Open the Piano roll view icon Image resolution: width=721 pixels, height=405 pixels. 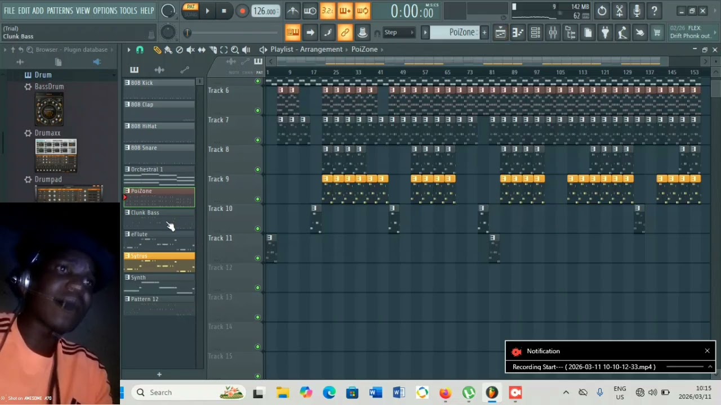click(518, 33)
